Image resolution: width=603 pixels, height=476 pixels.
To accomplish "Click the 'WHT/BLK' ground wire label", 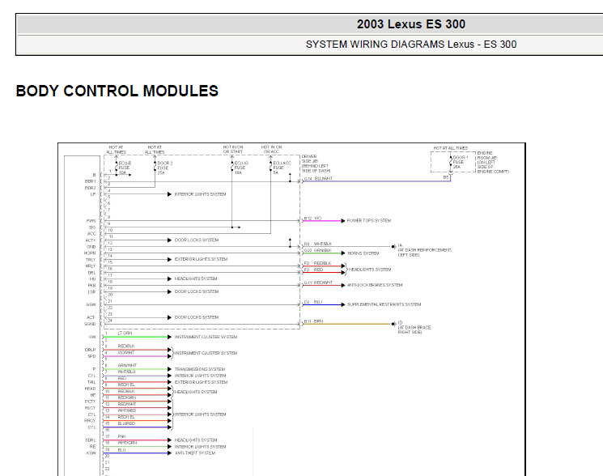I will click(x=323, y=244).
